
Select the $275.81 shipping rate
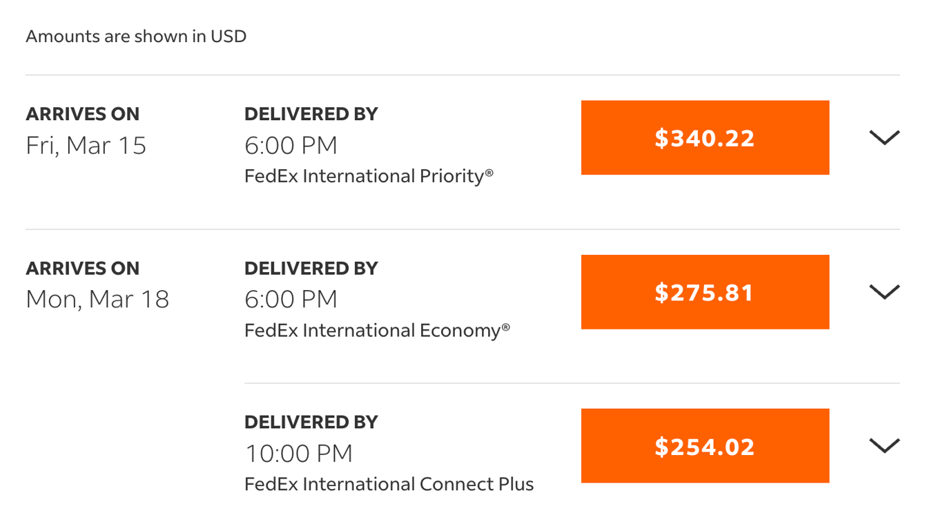tap(705, 291)
